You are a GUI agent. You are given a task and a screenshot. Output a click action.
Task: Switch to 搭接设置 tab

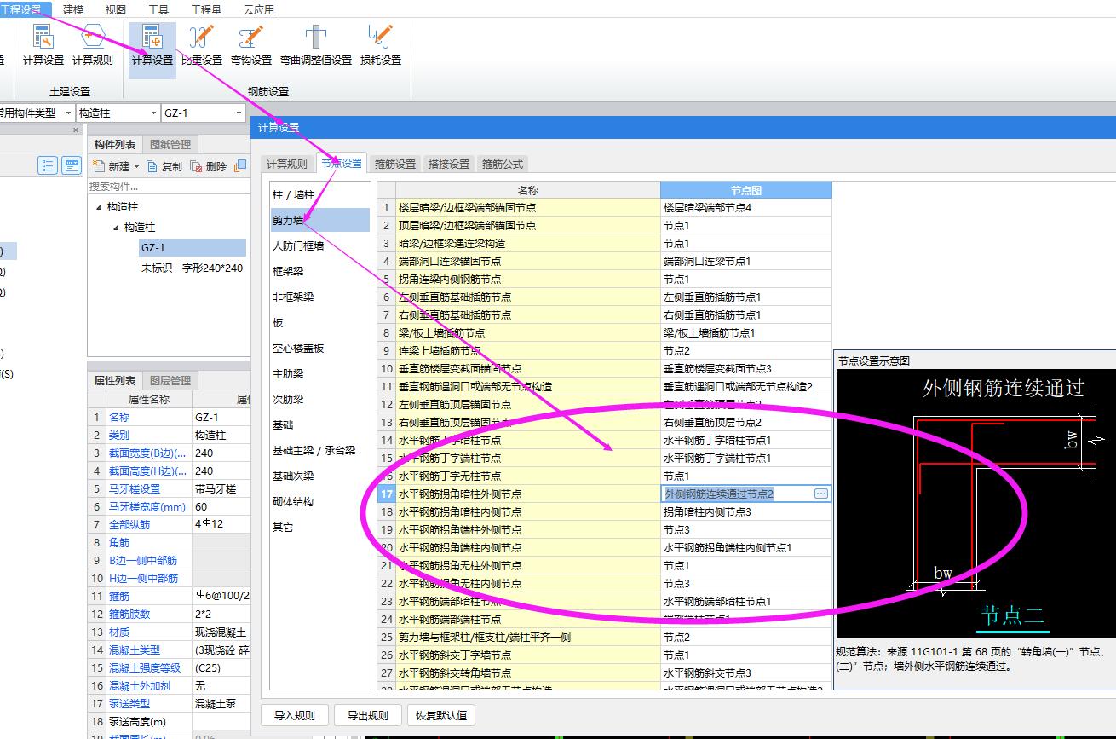(x=449, y=164)
